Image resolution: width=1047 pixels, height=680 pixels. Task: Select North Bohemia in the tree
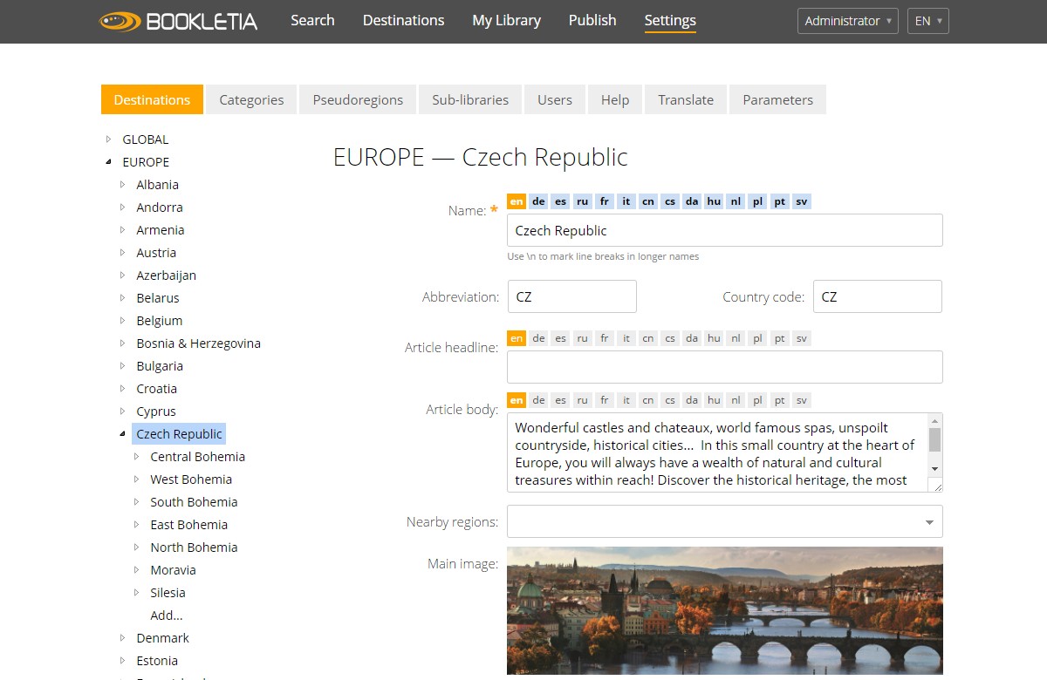point(194,547)
